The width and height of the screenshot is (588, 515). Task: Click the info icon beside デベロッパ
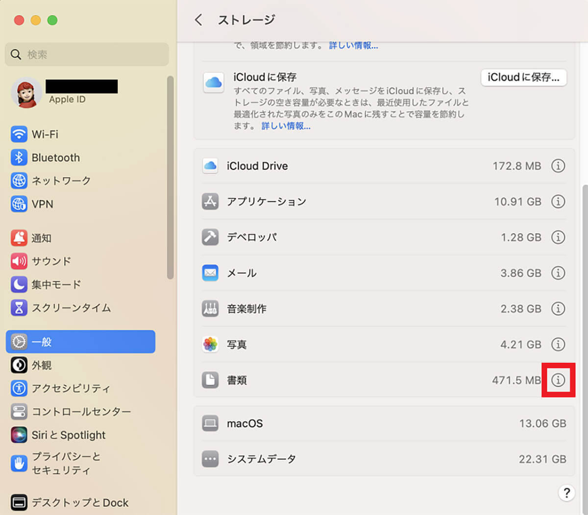pos(558,237)
